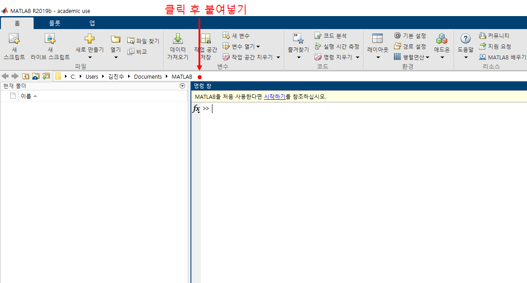Open 커뮤니티 (Community)
This screenshot has width=527, height=283.
coord(494,36)
